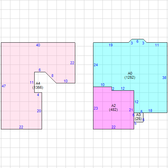Click the horizontal 12 dimension above A2
This screenshot has width=168, height=168.
click(123, 89)
